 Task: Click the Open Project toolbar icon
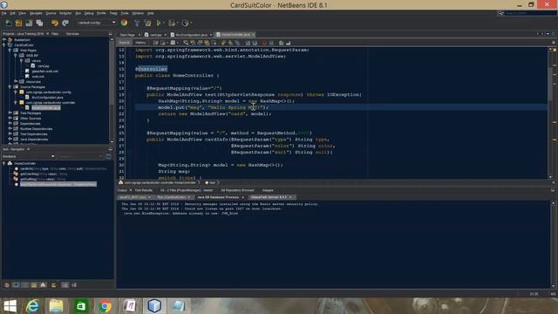click(x=29, y=24)
